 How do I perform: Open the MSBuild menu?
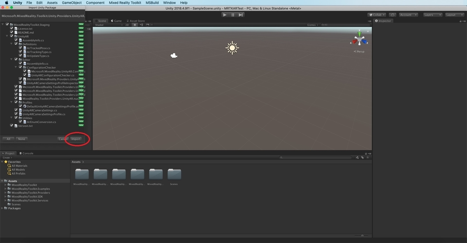coord(152,3)
